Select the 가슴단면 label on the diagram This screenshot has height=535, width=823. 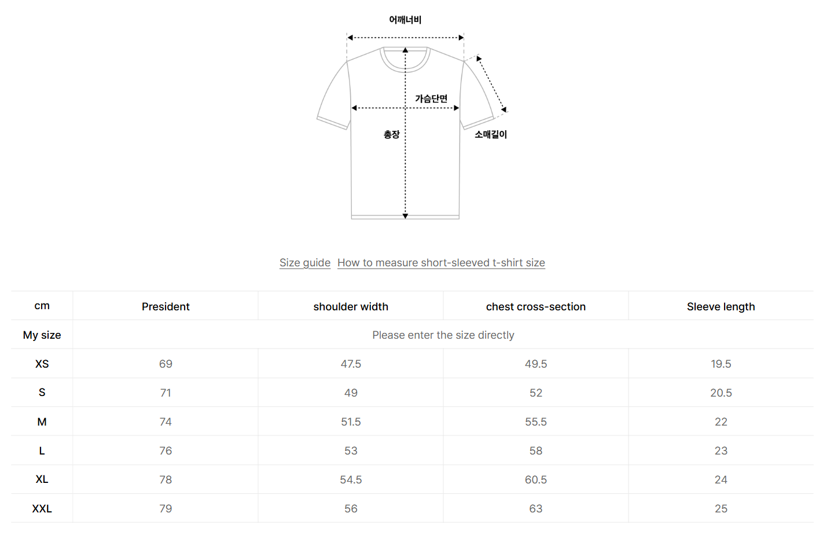pyautogui.click(x=431, y=98)
